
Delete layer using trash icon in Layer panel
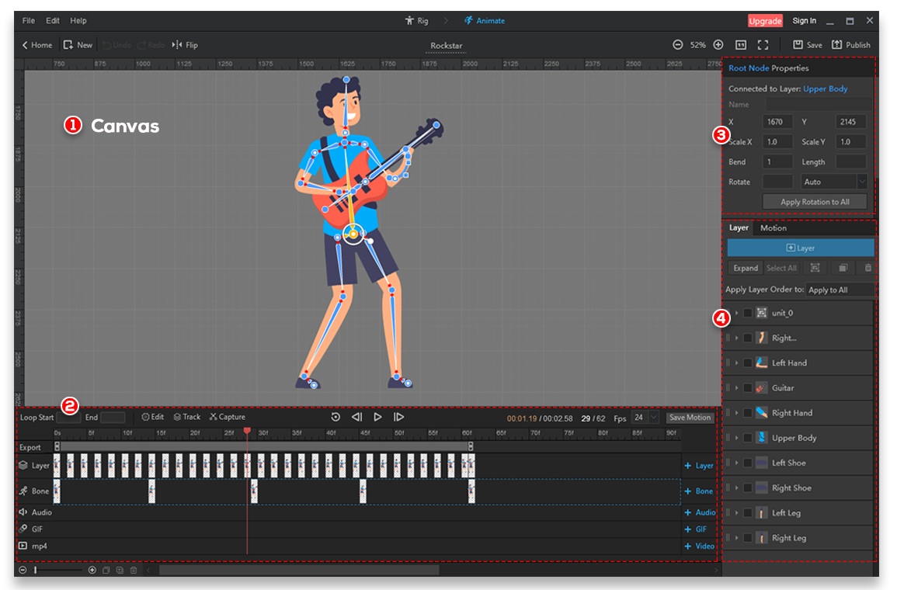(x=868, y=268)
